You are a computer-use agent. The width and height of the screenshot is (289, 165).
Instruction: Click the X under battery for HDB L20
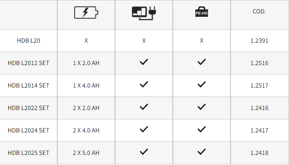point(86,40)
